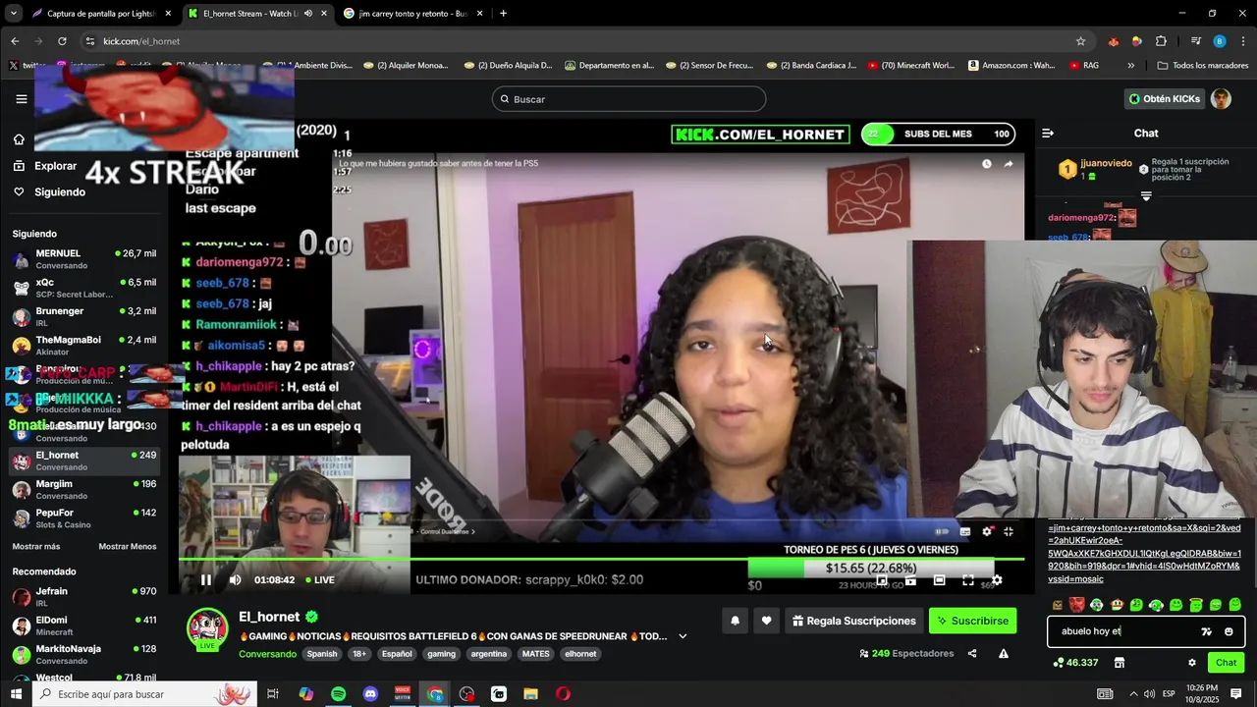Bookmark this page with star icon
The image size is (1257, 707).
(x=1081, y=41)
